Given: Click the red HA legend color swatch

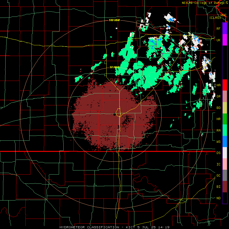Looking at the screenshot, I should click(x=225, y=85).
